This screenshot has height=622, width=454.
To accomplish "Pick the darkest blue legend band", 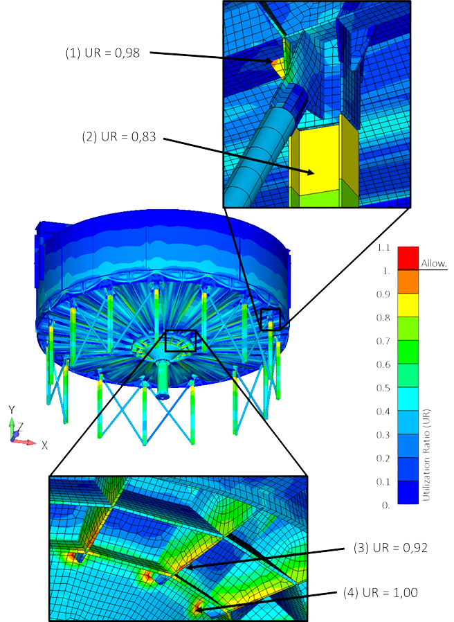I will [408, 492].
